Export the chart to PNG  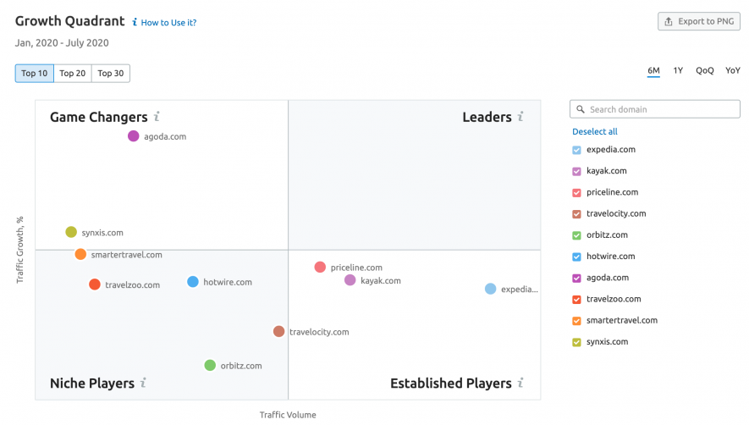(x=699, y=21)
